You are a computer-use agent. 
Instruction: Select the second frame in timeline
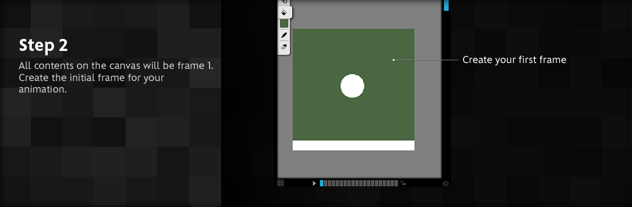click(x=326, y=183)
